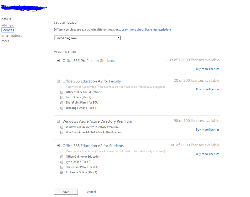This screenshot has height=197, width=250.
Task: Click the cancel link
Action: [x=91, y=192]
